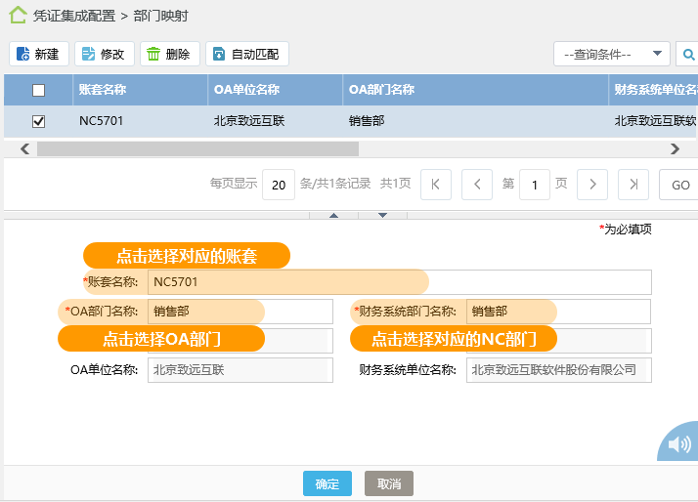Expand panel with the down triangle
This screenshot has height=502, width=698.
pyautogui.click(x=383, y=214)
